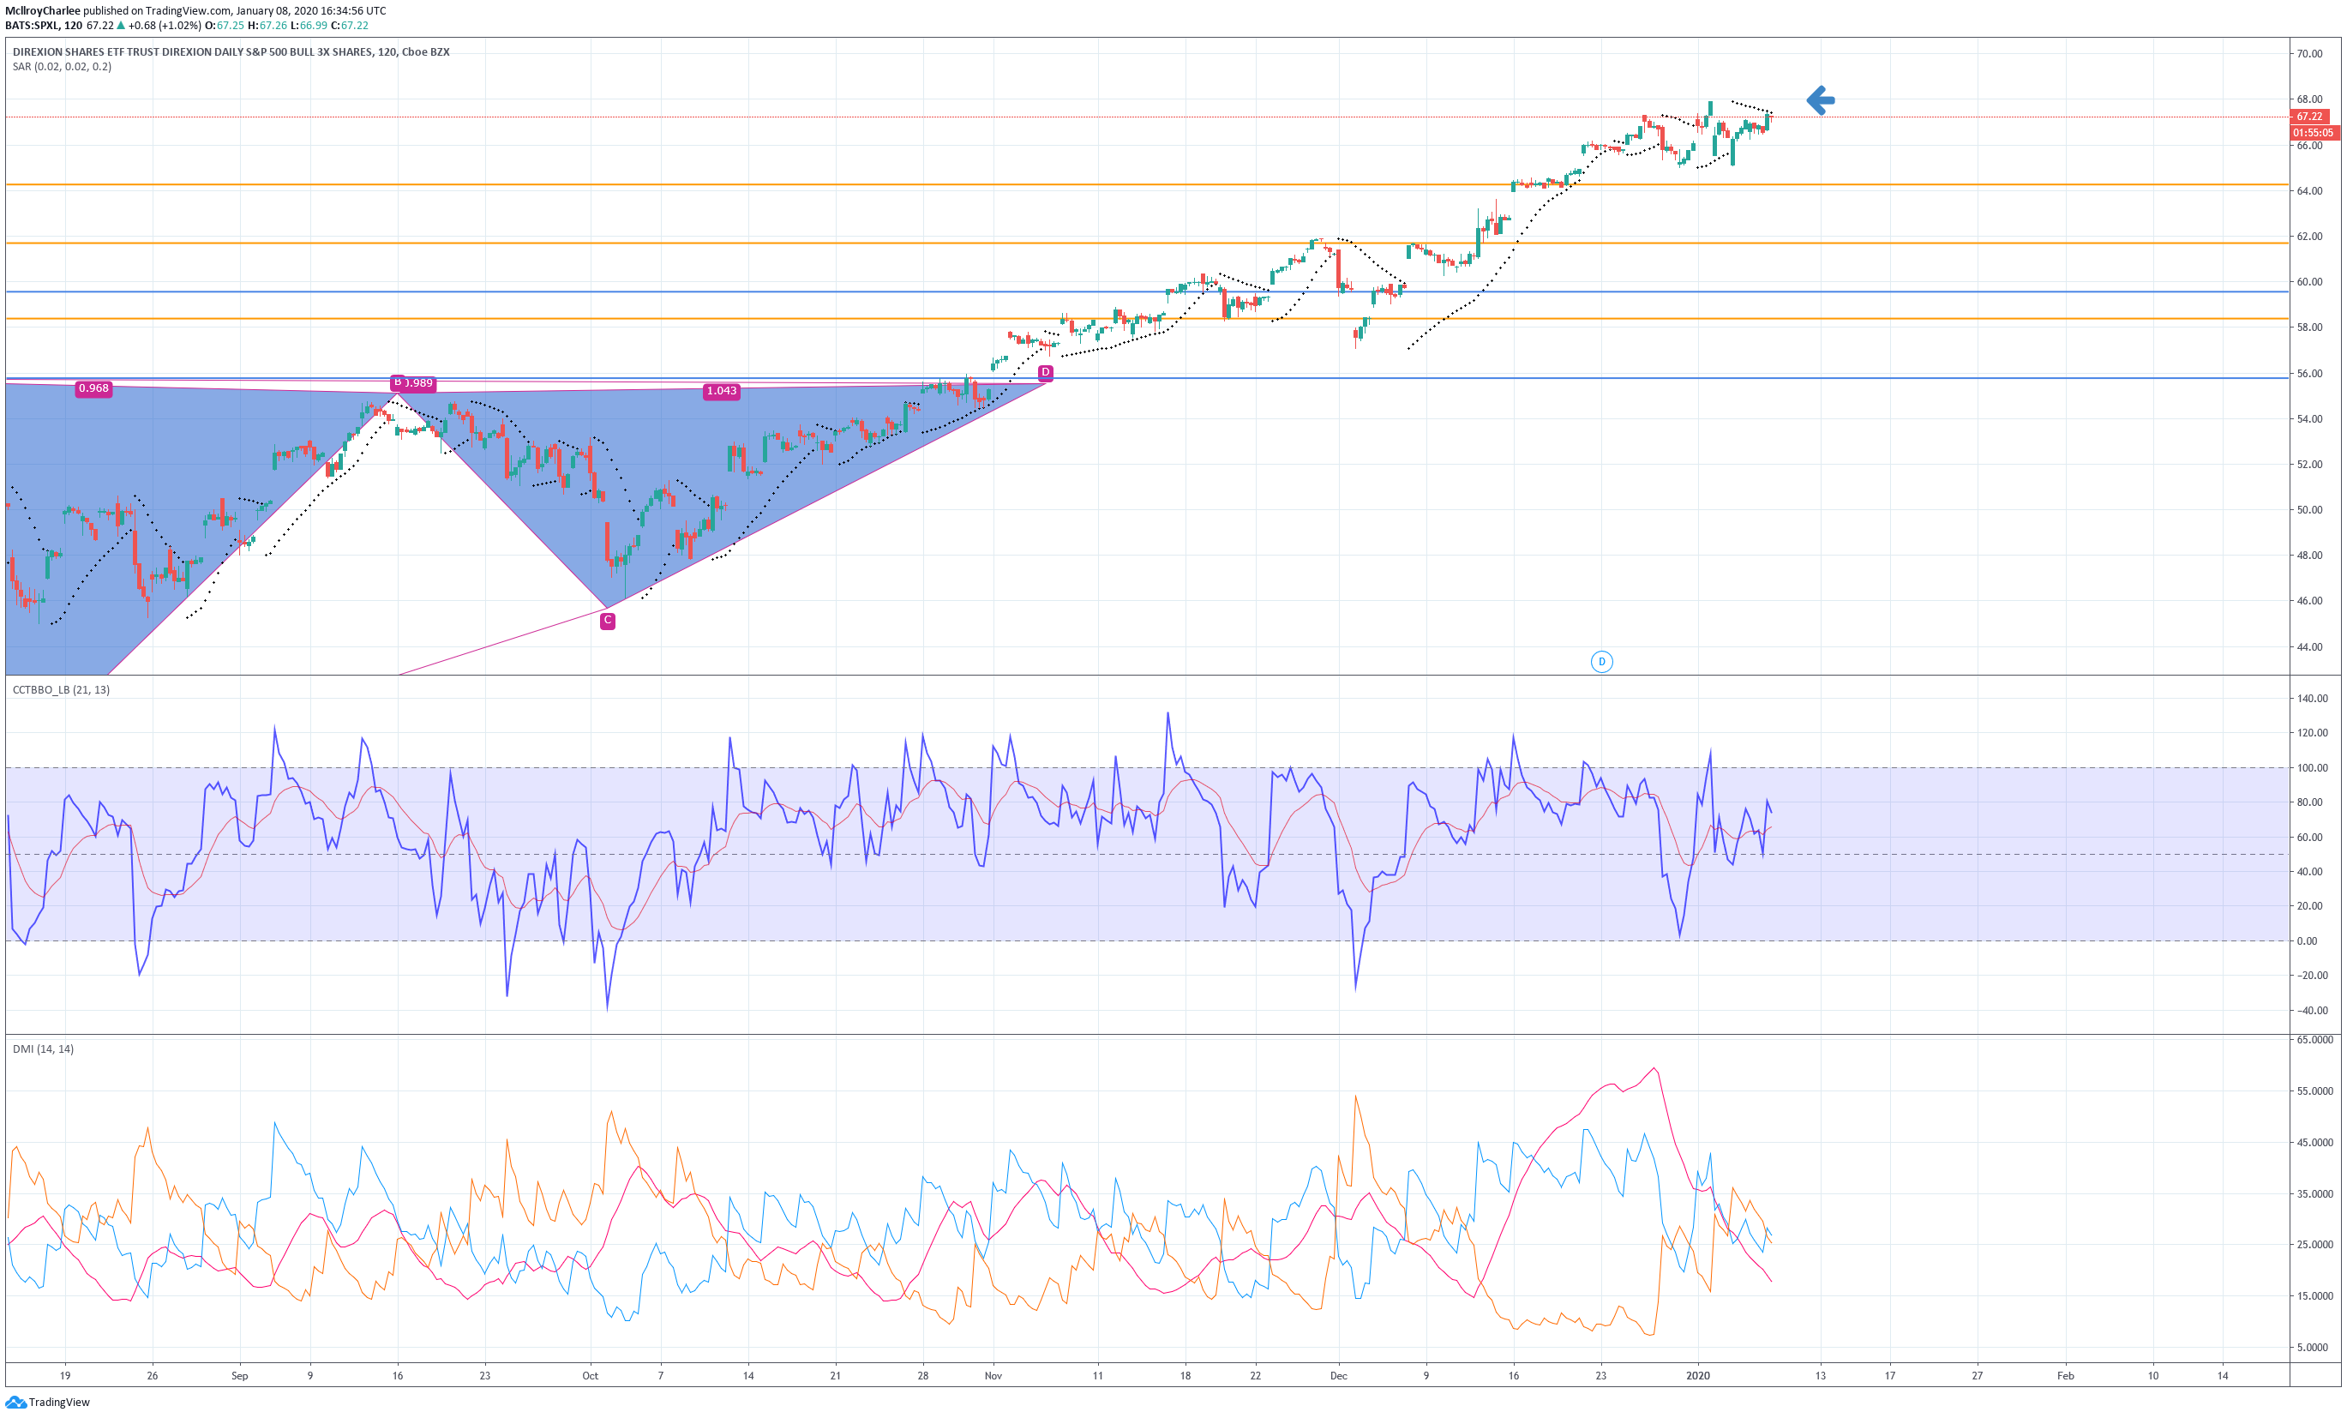Click the 56.00 price axis label
This screenshot has width=2347, height=1418.
2309,374
